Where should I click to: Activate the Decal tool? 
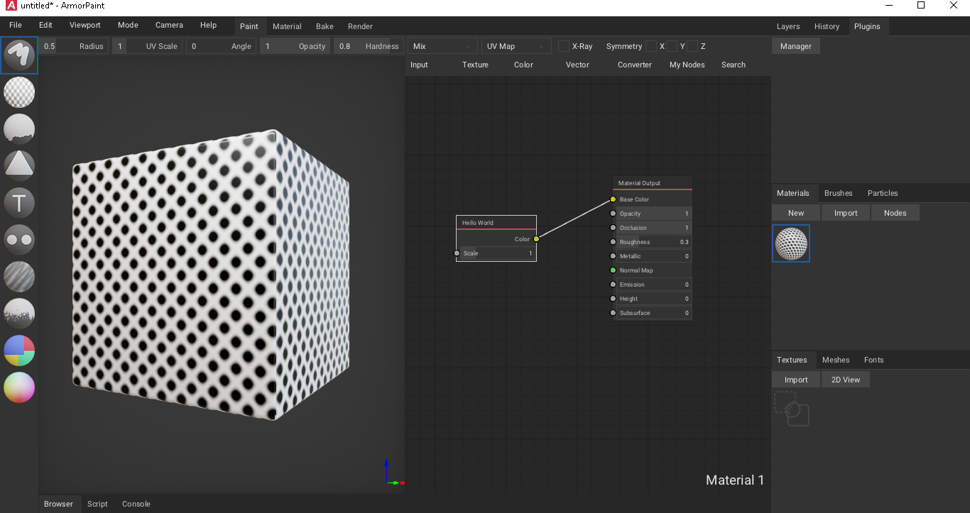point(19,164)
